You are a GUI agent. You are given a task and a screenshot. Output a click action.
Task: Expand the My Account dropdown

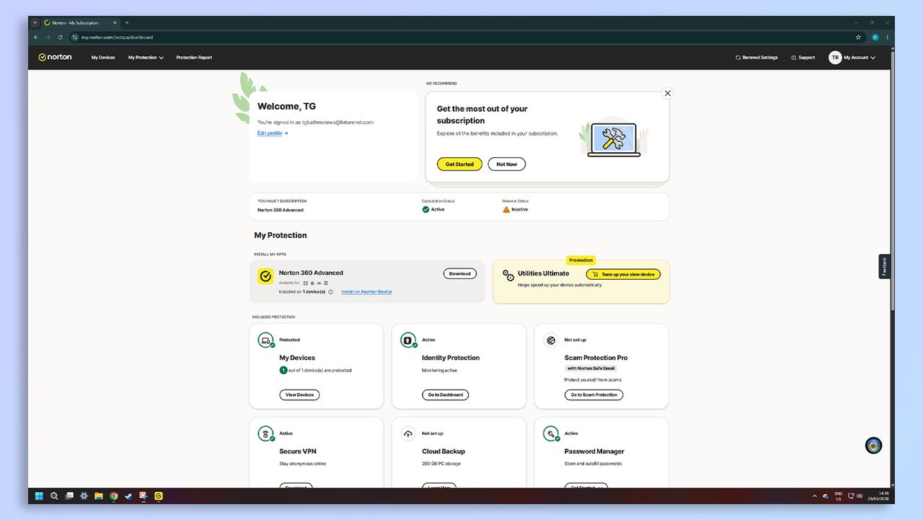tap(860, 58)
